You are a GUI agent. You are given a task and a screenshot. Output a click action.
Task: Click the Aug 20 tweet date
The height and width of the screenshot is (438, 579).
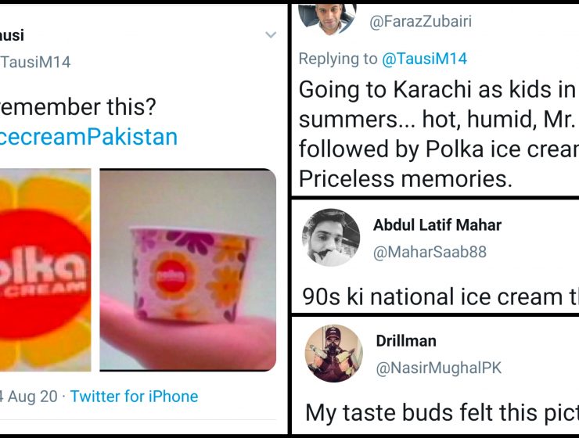pos(29,397)
